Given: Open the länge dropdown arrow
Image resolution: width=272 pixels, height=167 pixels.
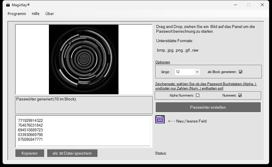Looking at the screenshot, I should tap(197, 72).
